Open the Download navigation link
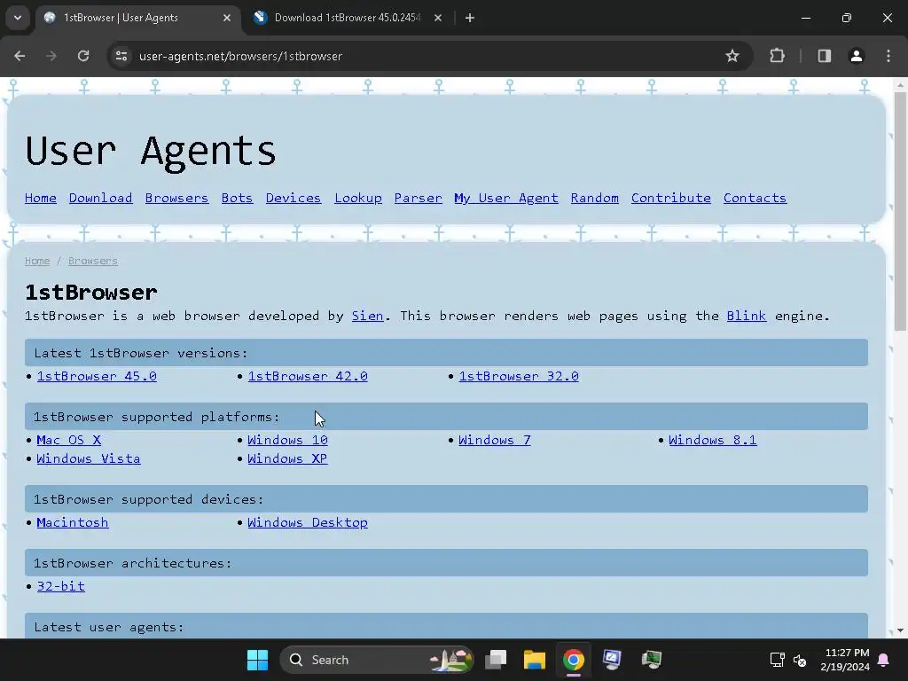 click(101, 198)
